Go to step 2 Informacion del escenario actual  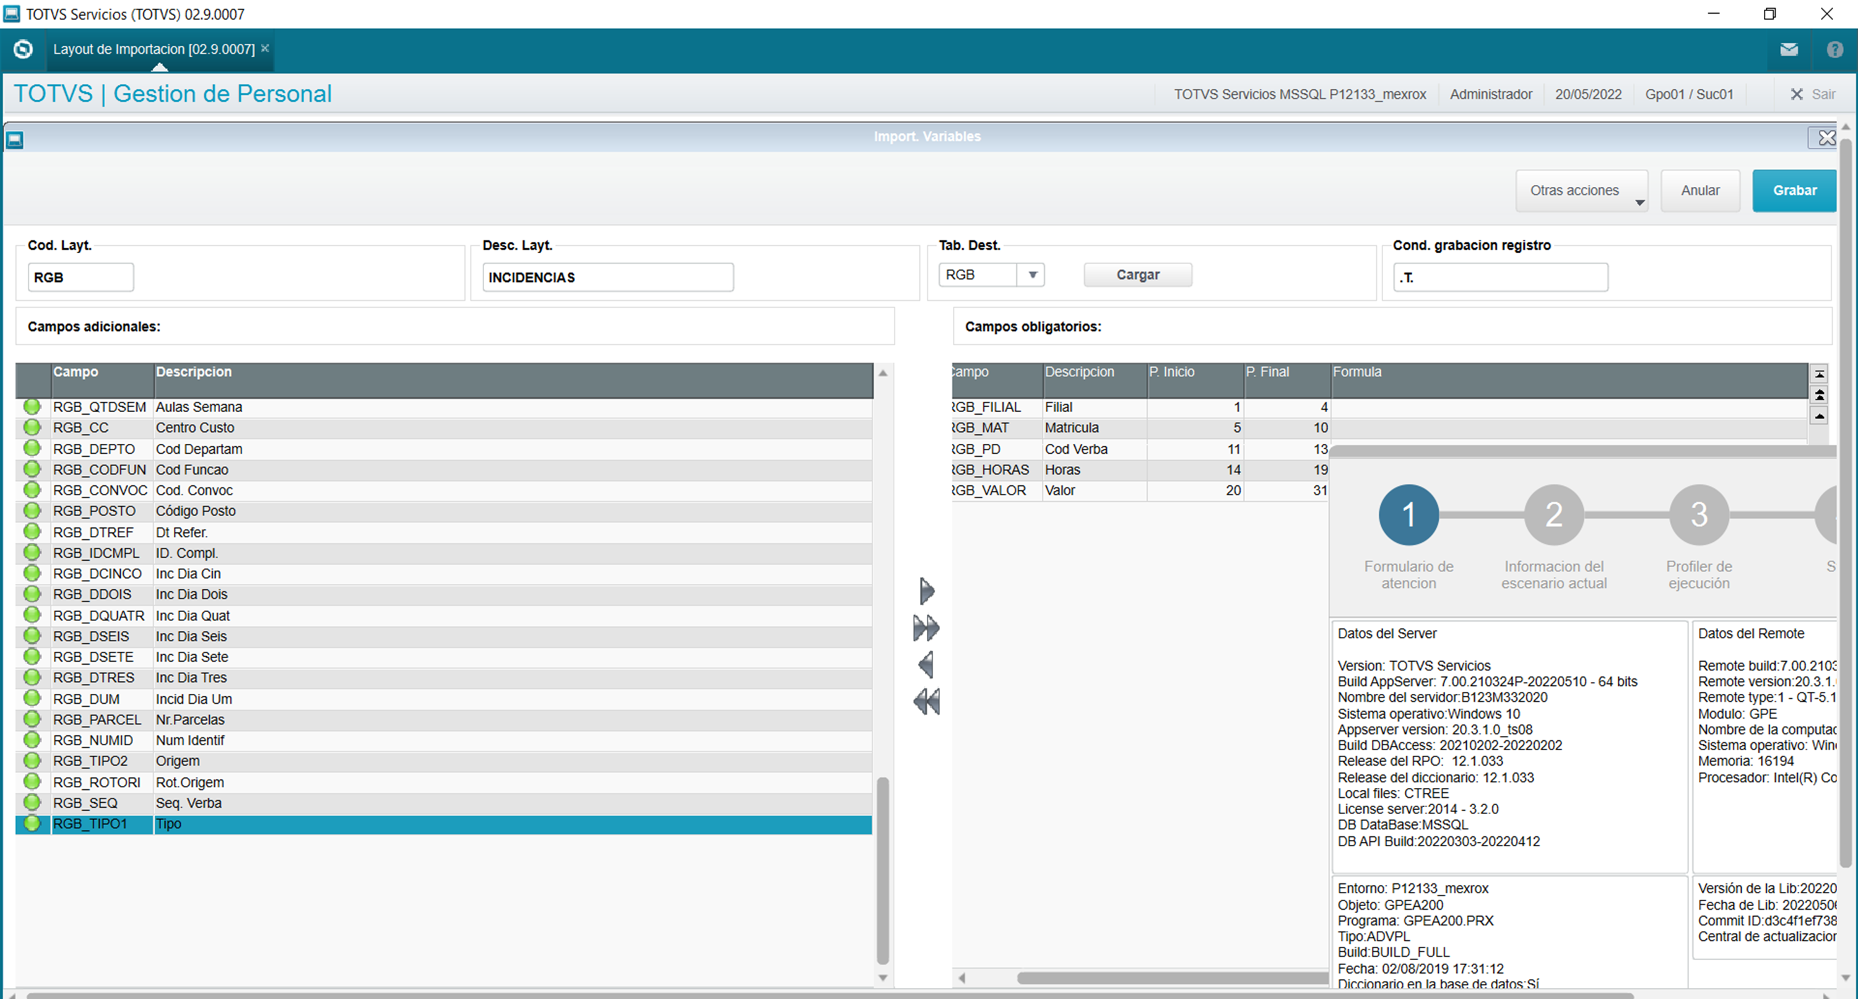point(1555,514)
